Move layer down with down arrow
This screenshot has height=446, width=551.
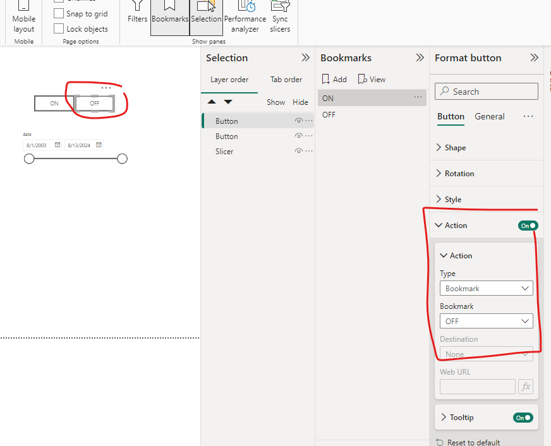pos(228,102)
